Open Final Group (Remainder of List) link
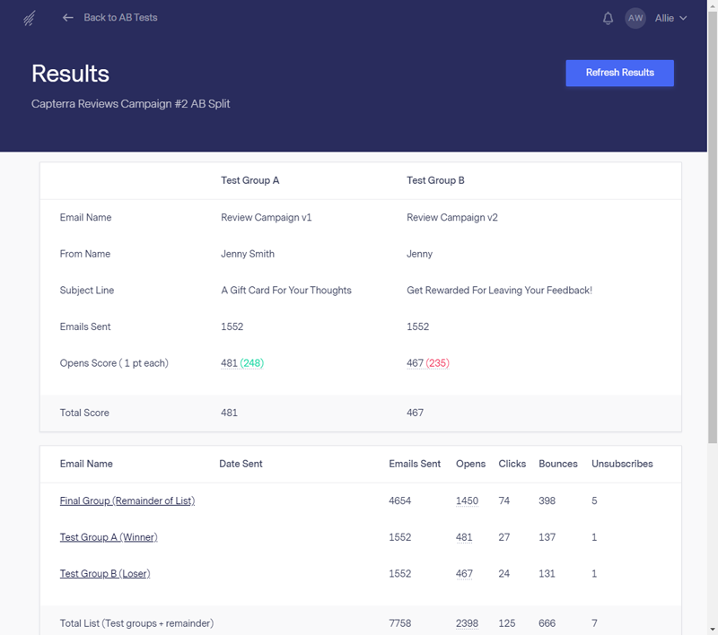The height and width of the screenshot is (635, 718). [127, 501]
